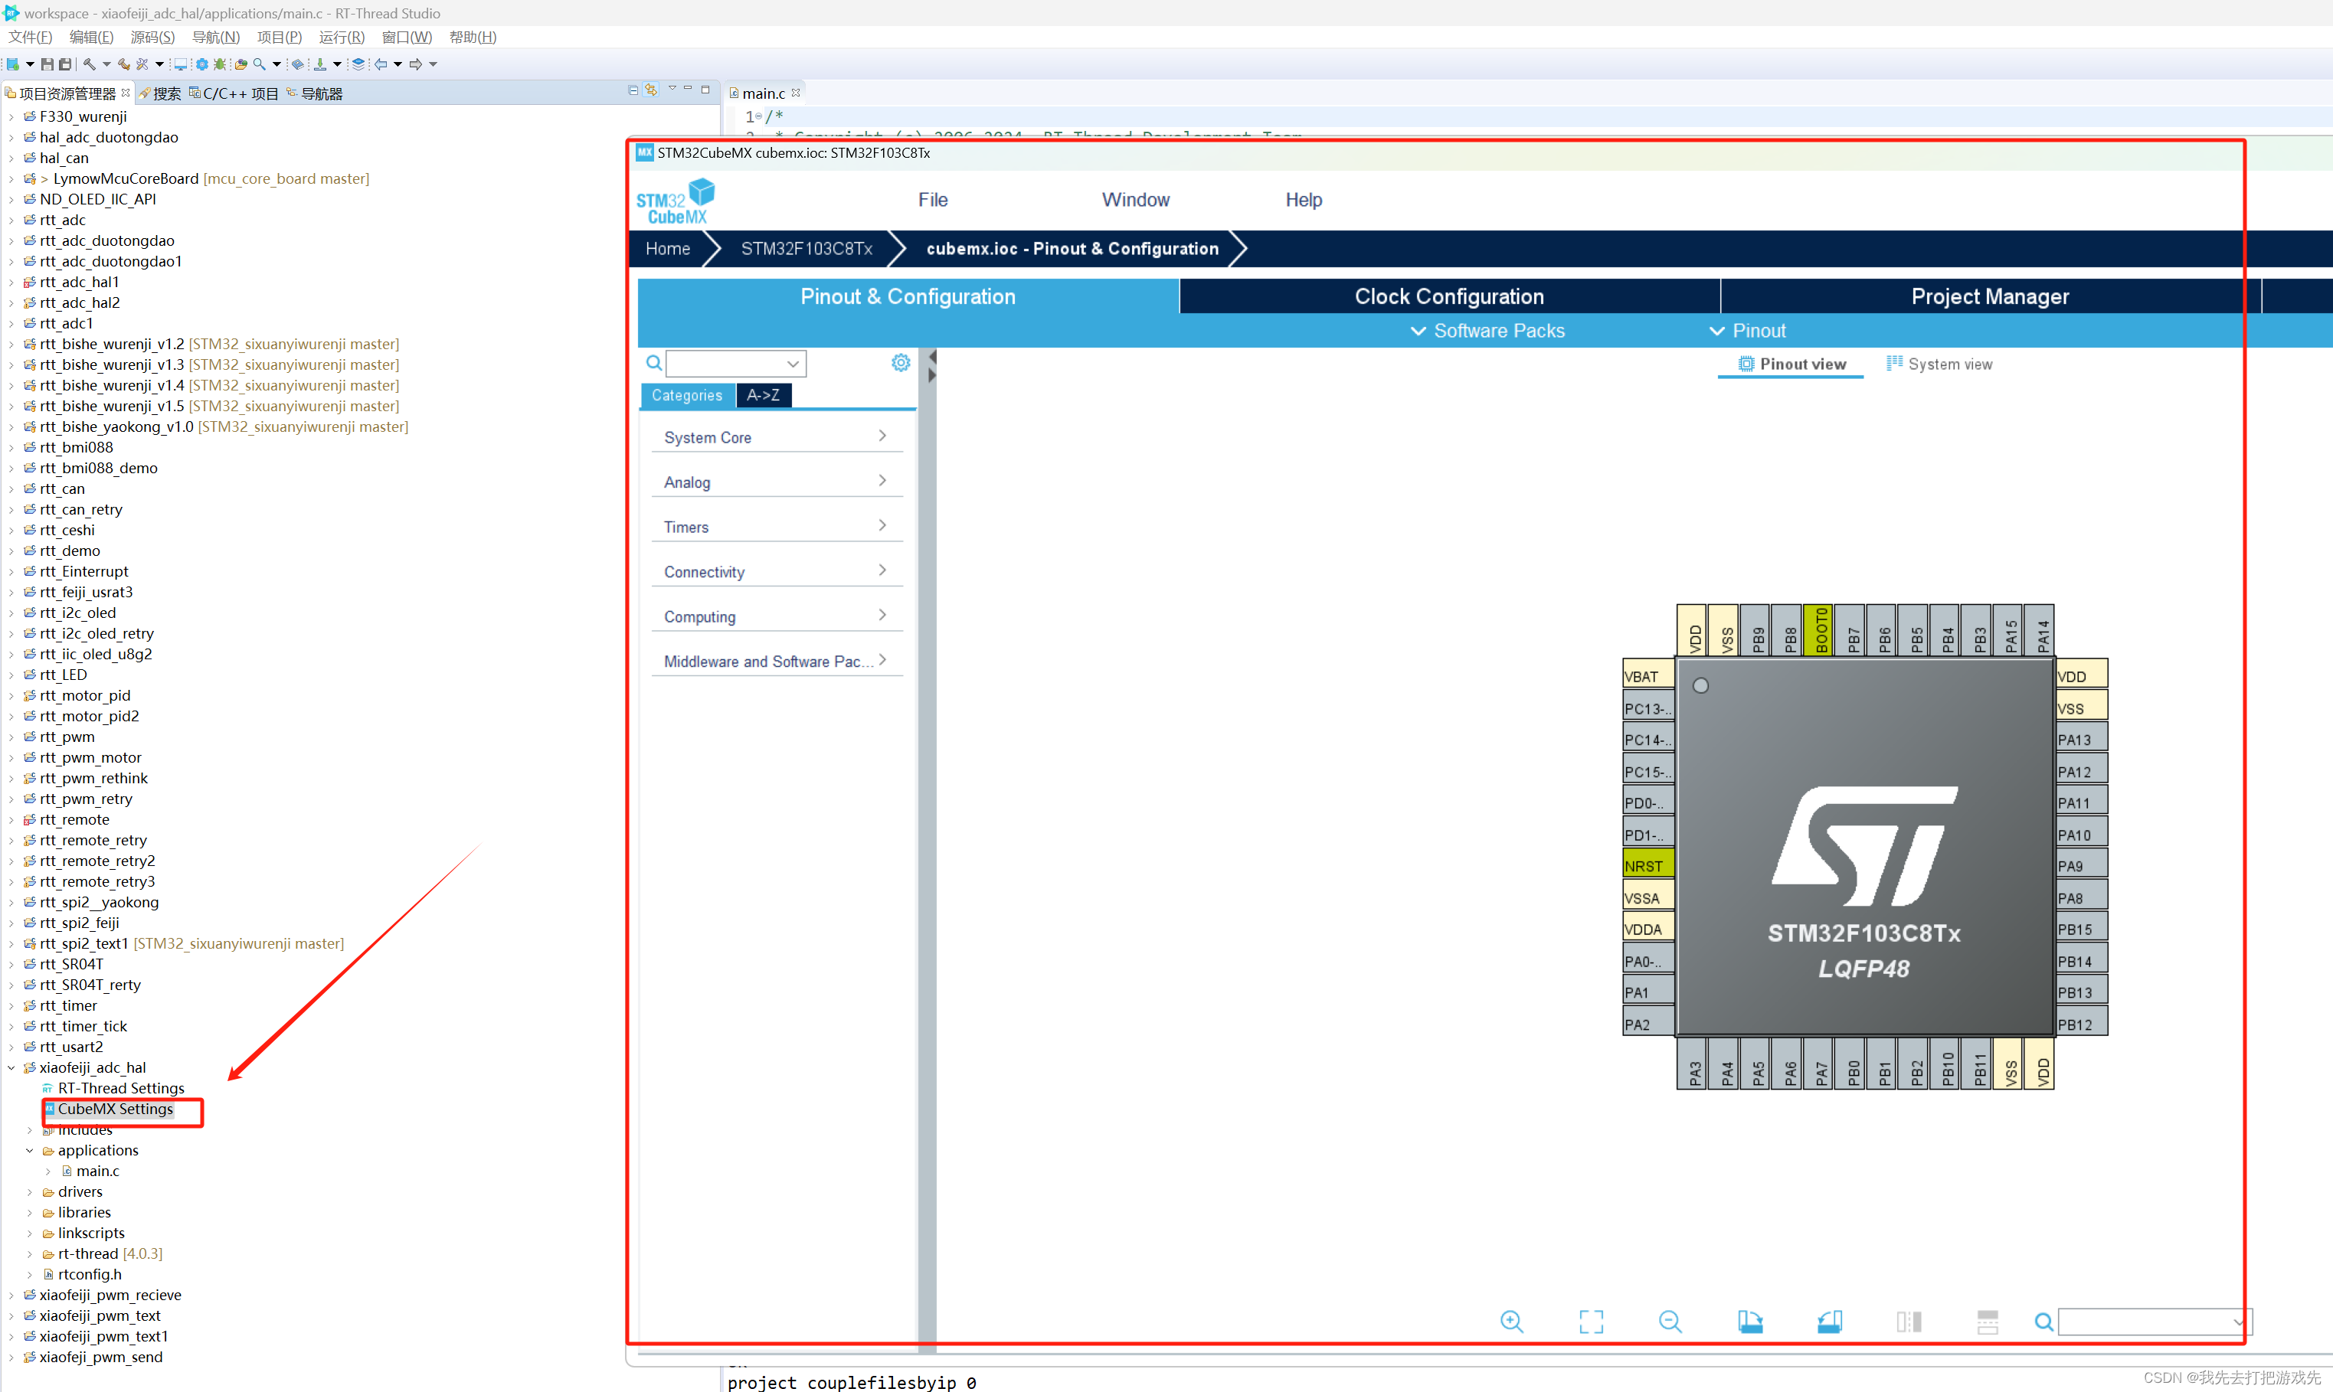This screenshot has width=2333, height=1392.
Task: Click the BOOT0 pin on the chip
Action: click(x=1819, y=629)
